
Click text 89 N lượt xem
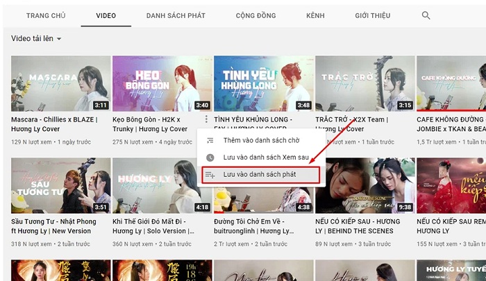pos(334,244)
